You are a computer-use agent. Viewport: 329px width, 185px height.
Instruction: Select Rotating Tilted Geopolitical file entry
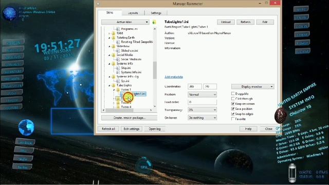(x=137, y=42)
